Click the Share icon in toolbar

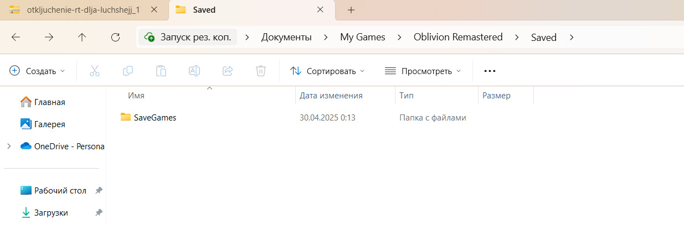coord(228,71)
